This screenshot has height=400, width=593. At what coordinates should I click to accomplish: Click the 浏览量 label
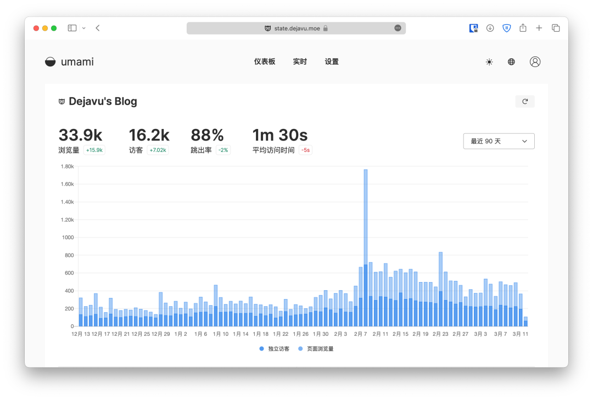(x=69, y=150)
